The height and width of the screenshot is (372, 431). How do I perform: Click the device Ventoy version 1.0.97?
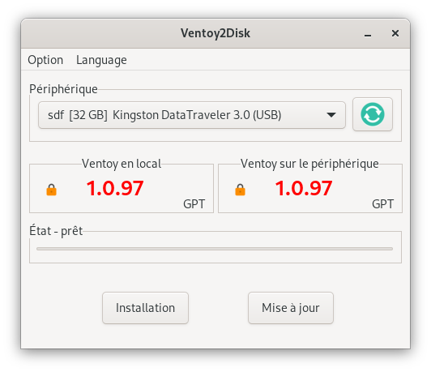coord(304,188)
